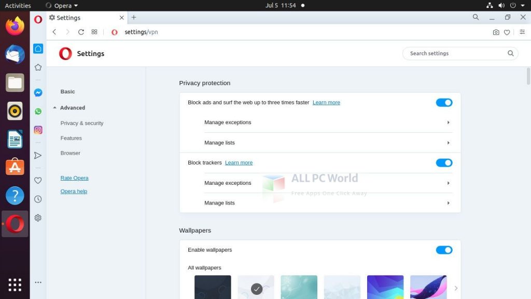Open Rhythmbox from the dock
531x299 pixels.
click(x=15, y=111)
